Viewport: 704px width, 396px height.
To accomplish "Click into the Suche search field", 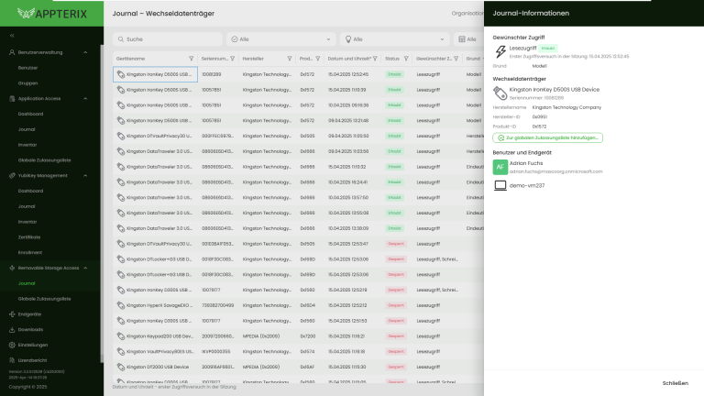I will [165, 39].
